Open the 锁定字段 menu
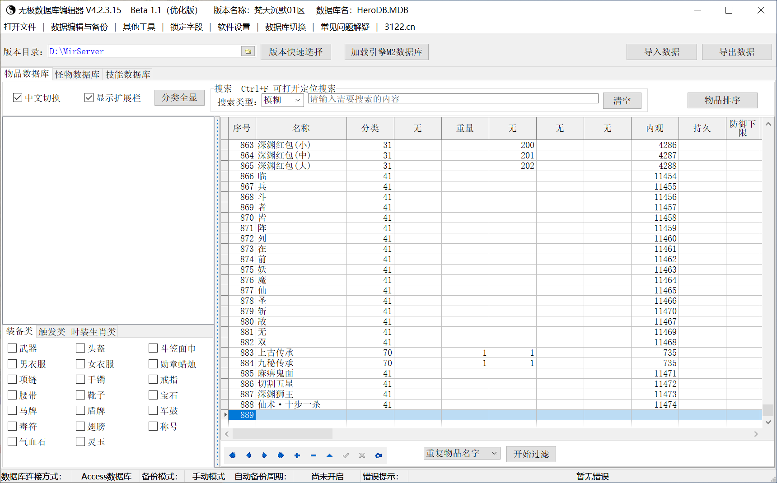This screenshot has width=777, height=483. (x=187, y=27)
